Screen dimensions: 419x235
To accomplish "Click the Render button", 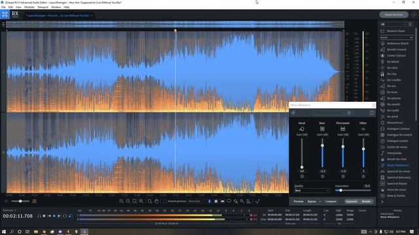I will click(x=366, y=202).
